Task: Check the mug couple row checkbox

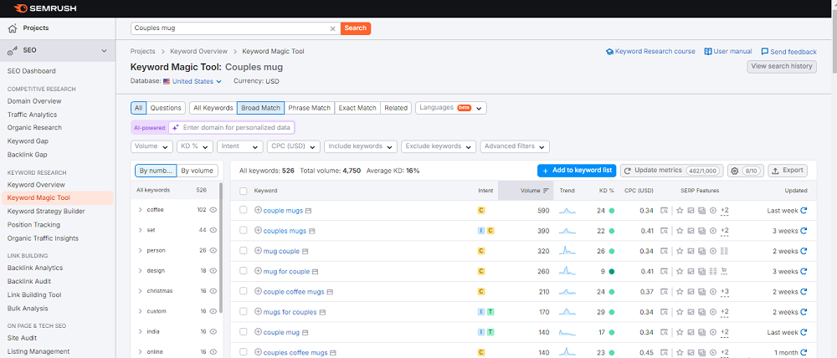Action: click(x=244, y=251)
